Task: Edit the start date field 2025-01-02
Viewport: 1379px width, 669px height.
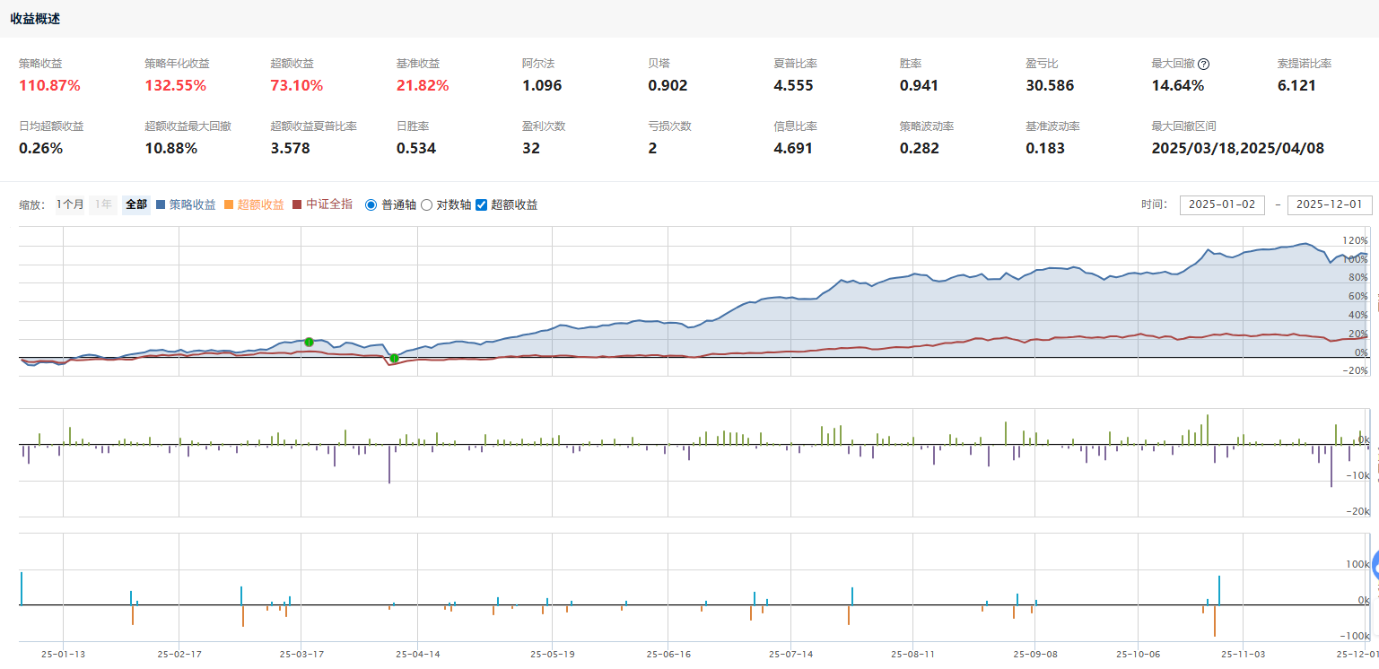Action: coord(1221,204)
